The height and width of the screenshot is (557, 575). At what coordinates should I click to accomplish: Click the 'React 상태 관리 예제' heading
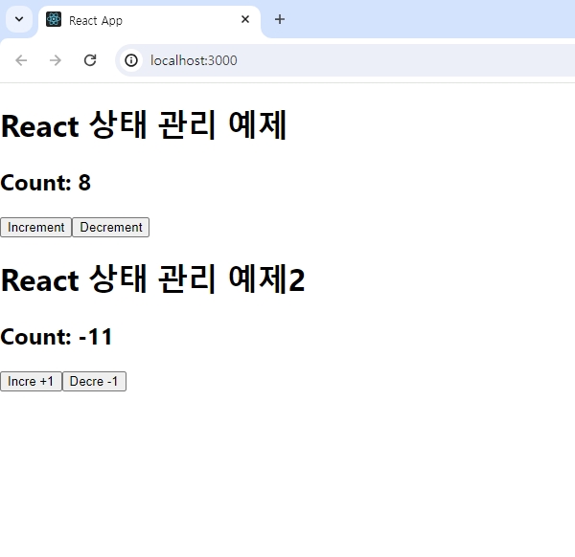tap(144, 125)
